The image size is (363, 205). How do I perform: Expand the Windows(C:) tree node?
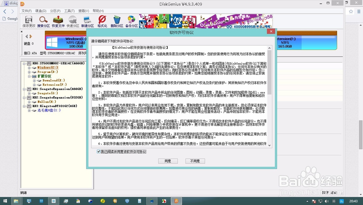29,68
